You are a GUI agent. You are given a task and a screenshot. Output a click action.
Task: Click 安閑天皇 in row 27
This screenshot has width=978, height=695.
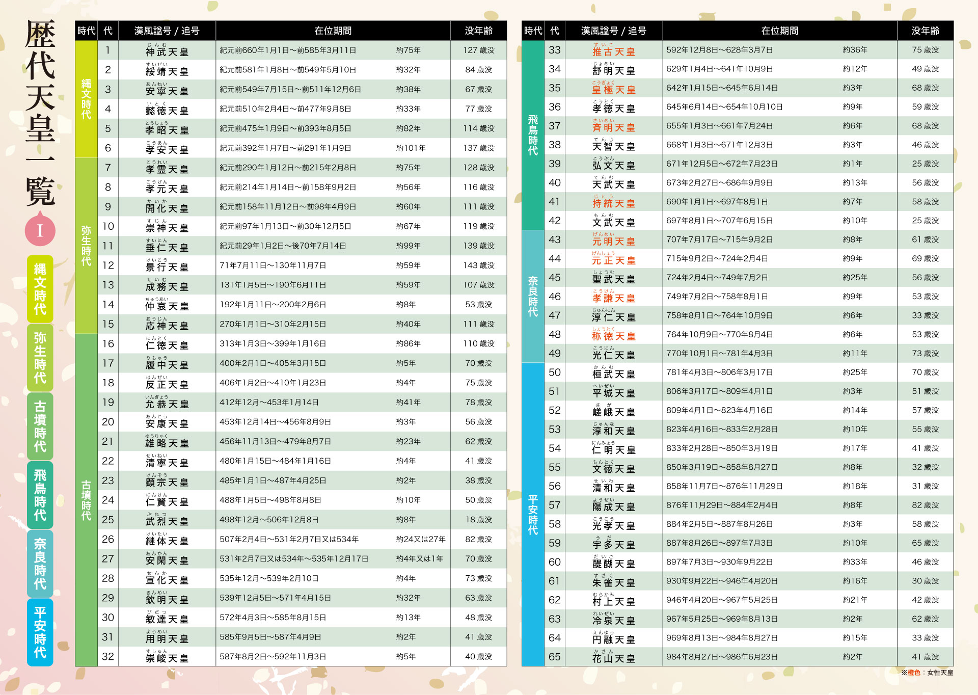[167, 560]
